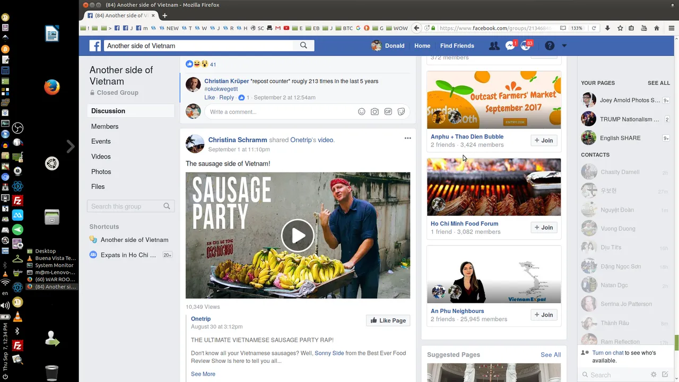Open Joey Arnold Photos page
This screenshot has width=679, height=382.
tap(625, 100)
